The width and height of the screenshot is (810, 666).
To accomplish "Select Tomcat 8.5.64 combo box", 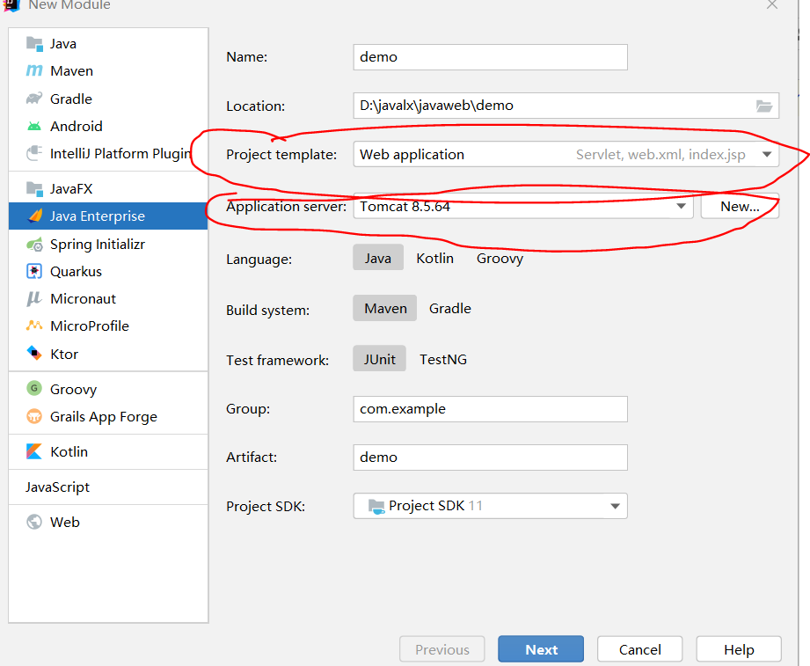I will tap(522, 206).
